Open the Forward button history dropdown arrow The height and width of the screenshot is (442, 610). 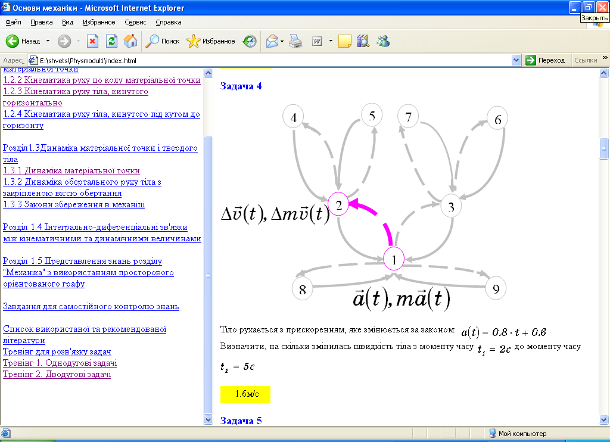tap(78, 41)
